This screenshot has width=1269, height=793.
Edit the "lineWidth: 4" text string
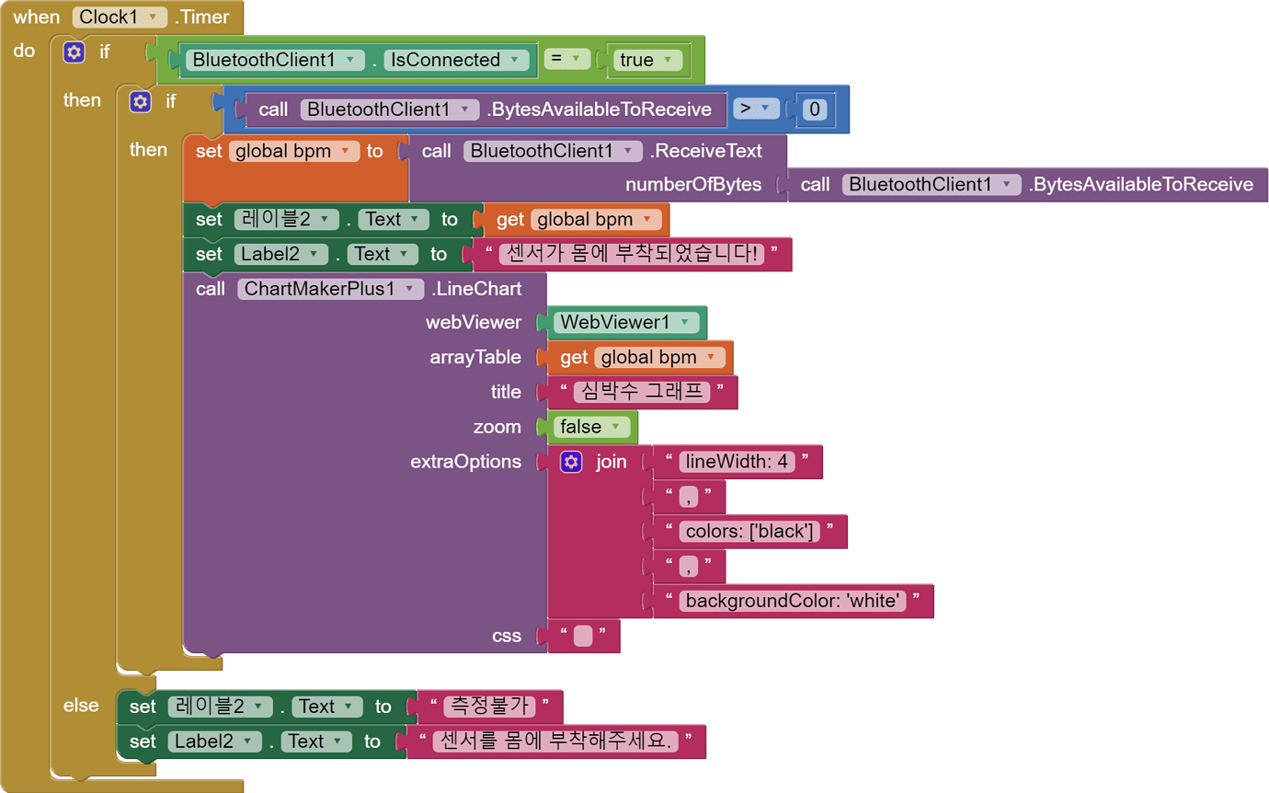pyautogui.click(x=737, y=462)
